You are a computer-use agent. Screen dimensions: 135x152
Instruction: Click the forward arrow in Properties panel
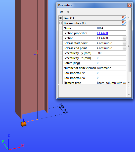[x=68, y=12]
